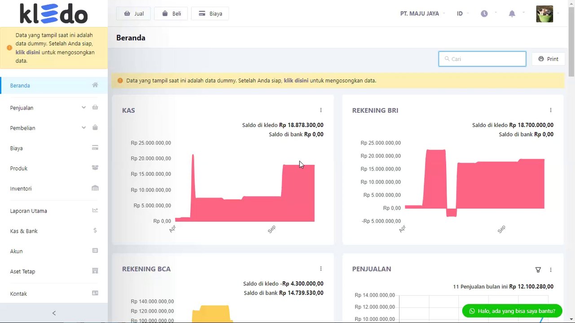
Task: Collapse the sidebar with the left arrow
Action: click(x=54, y=313)
